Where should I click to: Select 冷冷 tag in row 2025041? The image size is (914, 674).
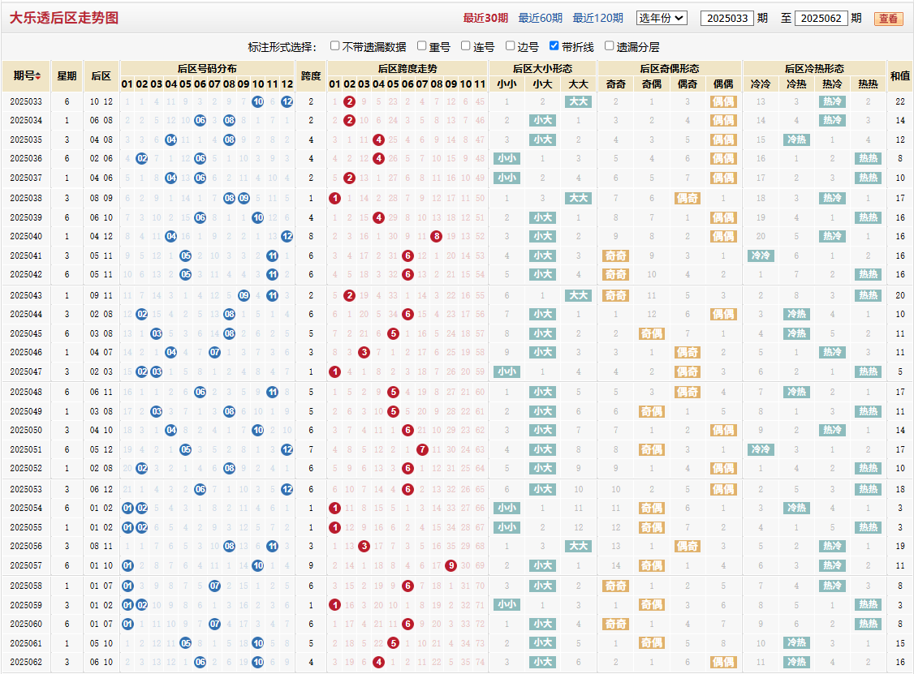click(761, 255)
